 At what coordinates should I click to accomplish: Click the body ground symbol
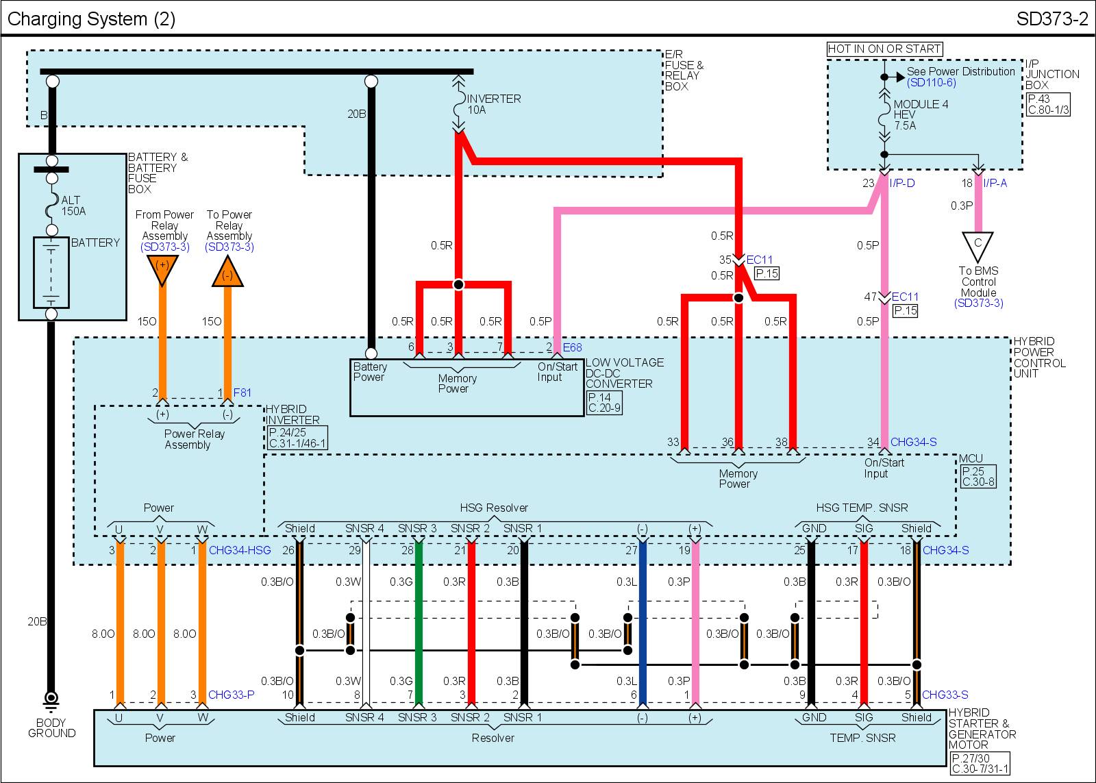pos(51,703)
